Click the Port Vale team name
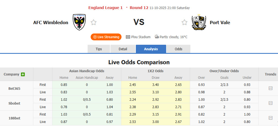This screenshot has height=126, width=278. [x=220, y=23]
